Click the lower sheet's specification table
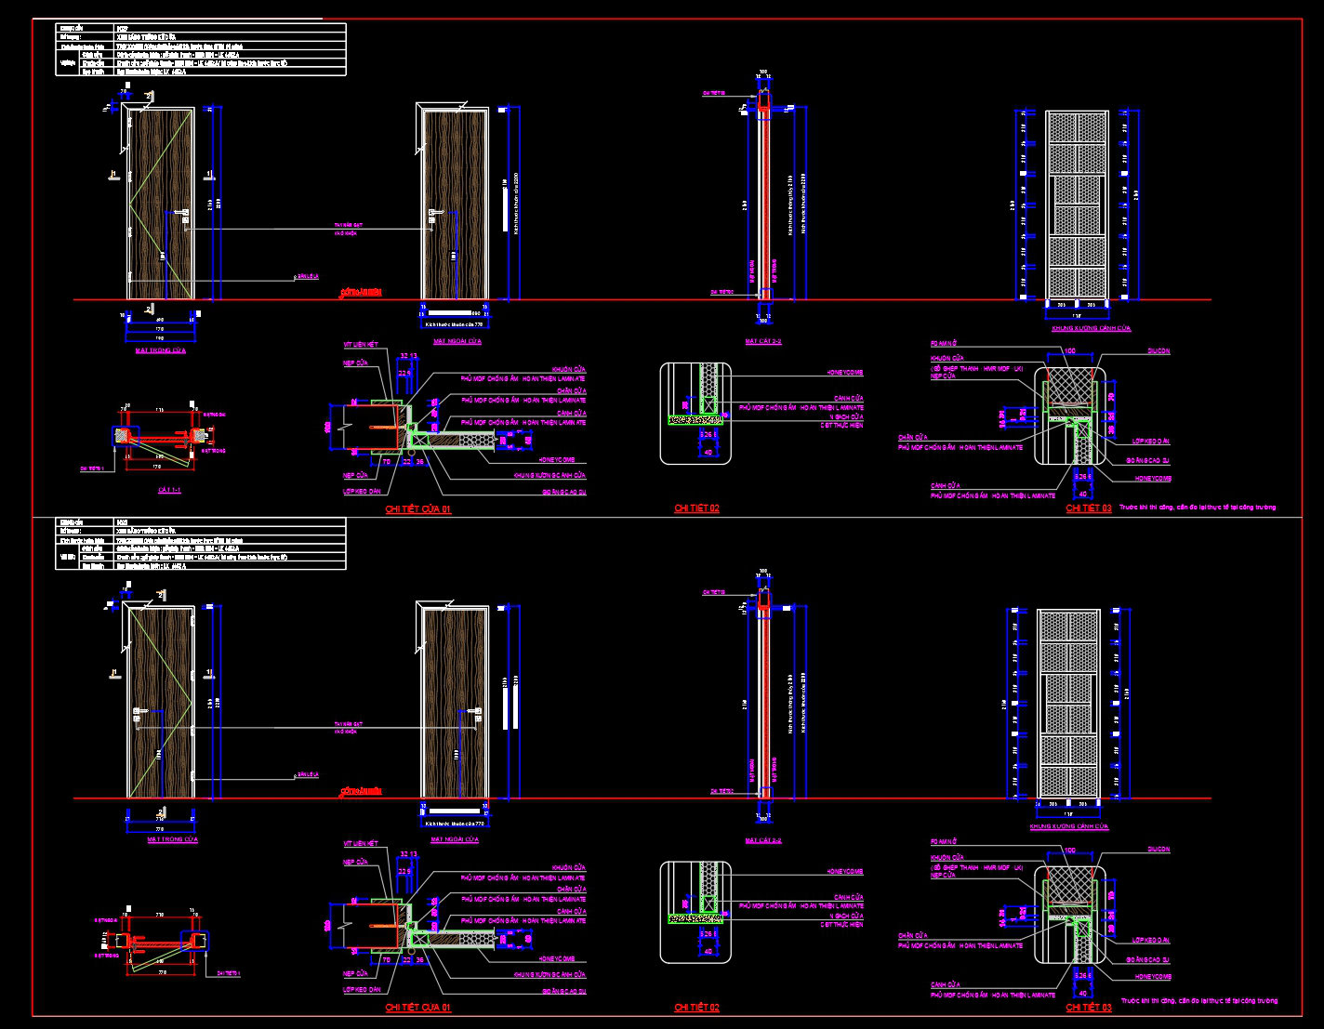Screen dimensions: 1324x1029 point(201,544)
